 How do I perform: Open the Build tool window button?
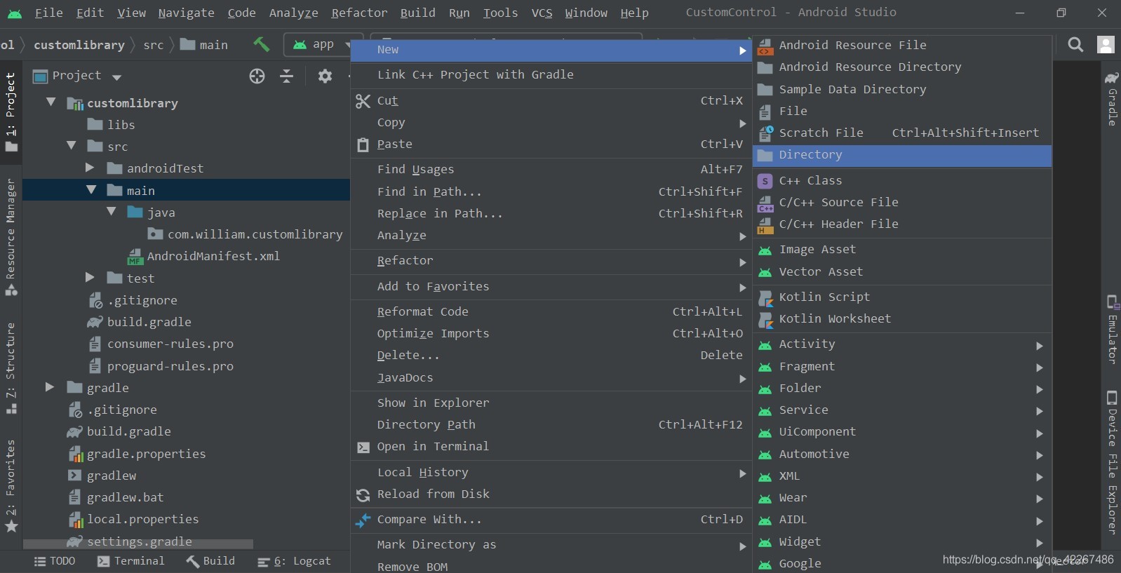[210, 561]
